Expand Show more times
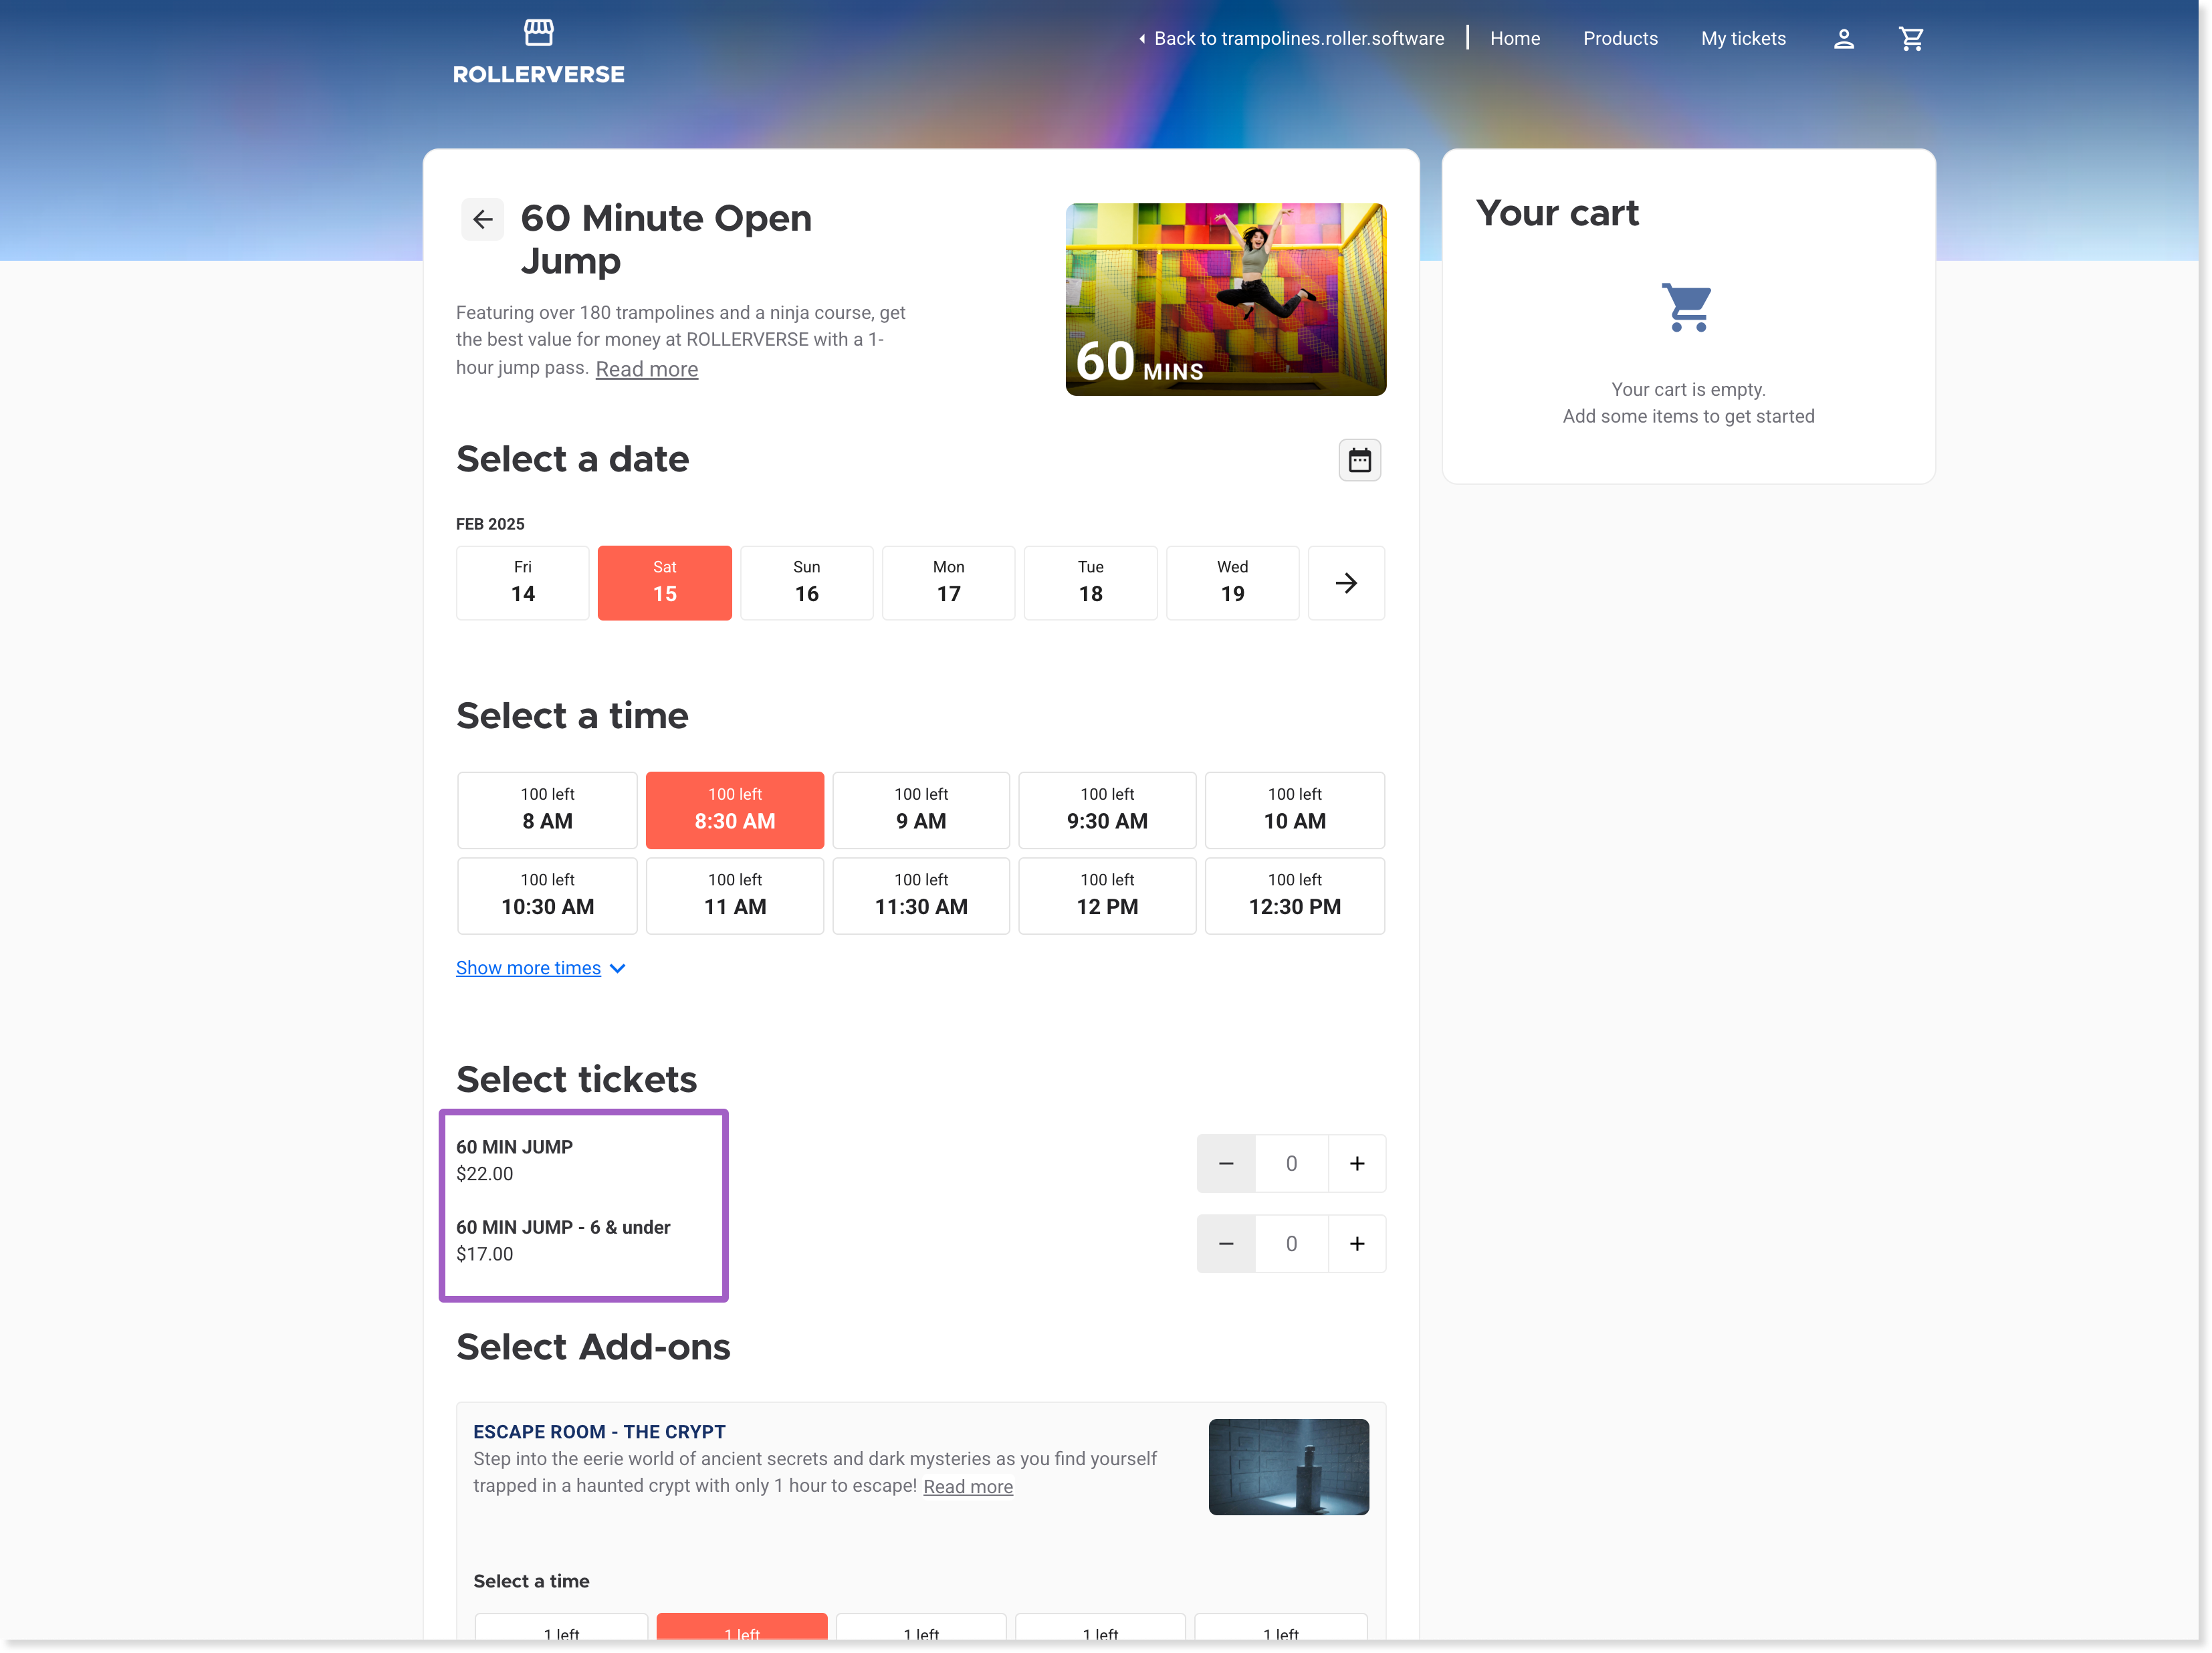Viewport: 2212px width, 1653px height. (x=540, y=968)
